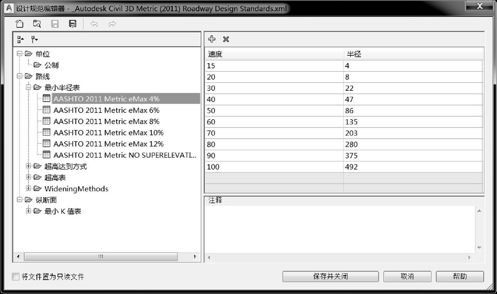Viewport: 497px width, 294px height.
Task: Click the collapse-all tree icon
Action: click(x=21, y=40)
